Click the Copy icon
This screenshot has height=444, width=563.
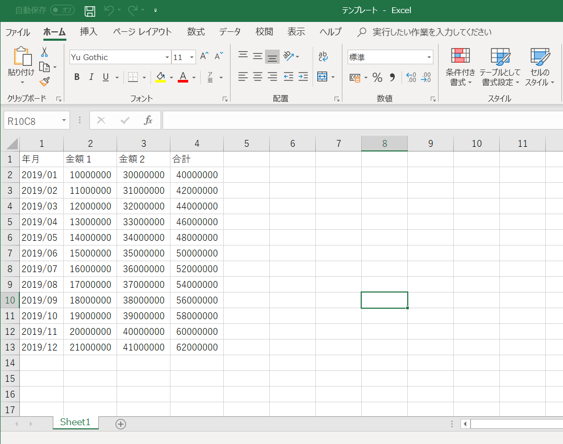tap(44, 67)
